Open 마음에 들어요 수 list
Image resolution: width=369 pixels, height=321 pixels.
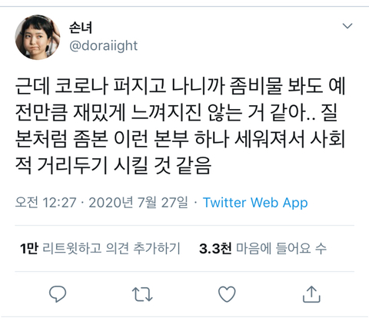281,249
